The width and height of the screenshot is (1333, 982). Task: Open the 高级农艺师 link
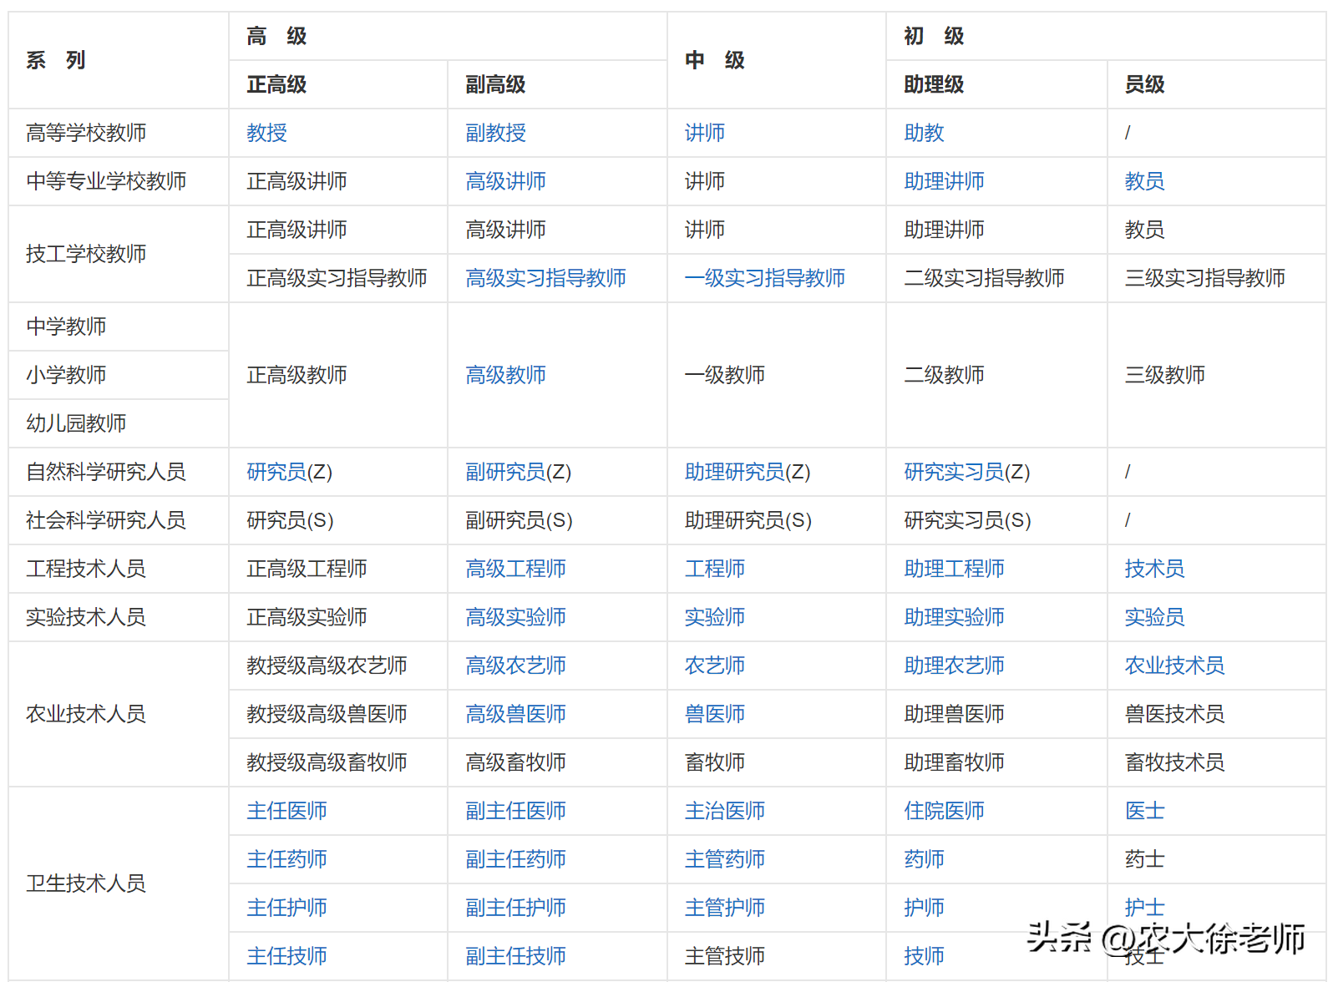point(515,666)
